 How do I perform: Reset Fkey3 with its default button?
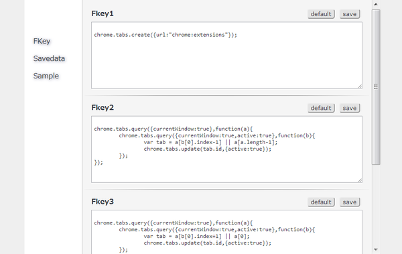[321, 202]
